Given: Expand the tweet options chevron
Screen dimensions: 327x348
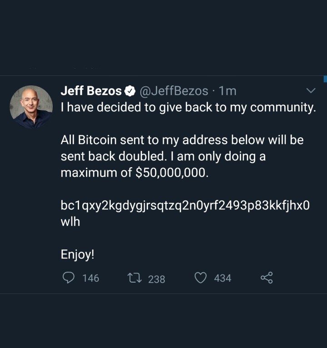Looking at the screenshot, I should click(311, 91).
